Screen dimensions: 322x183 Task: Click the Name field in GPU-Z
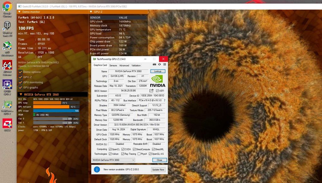[x=128, y=71]
